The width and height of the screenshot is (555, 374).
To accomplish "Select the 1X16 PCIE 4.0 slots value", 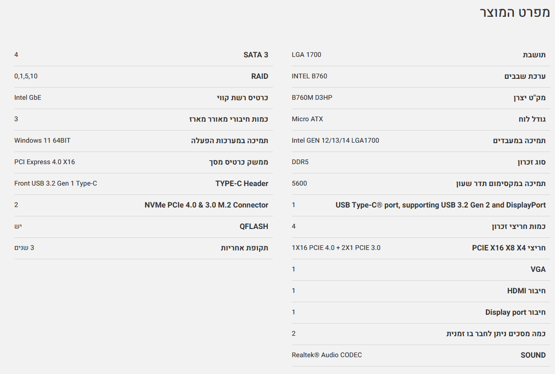I will coord(336,248).
